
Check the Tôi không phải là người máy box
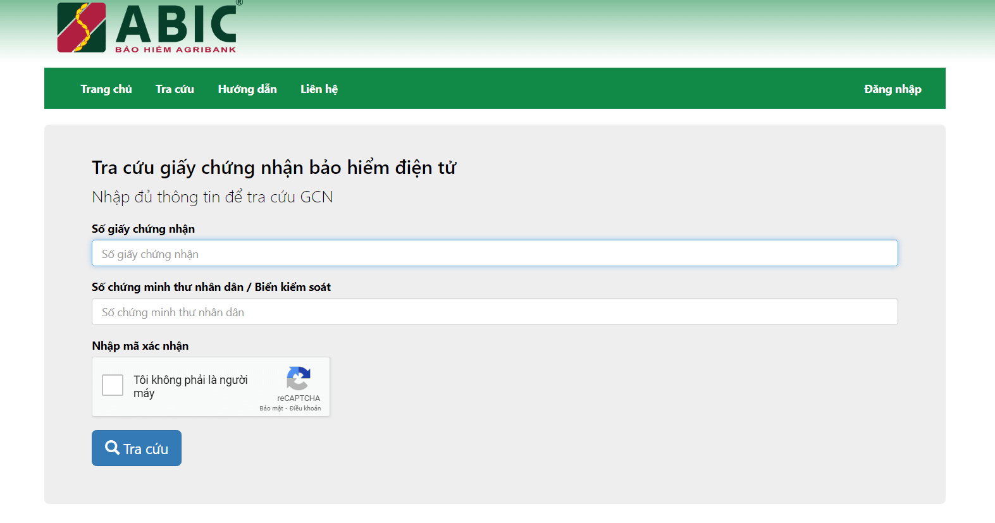click(113, 385)
